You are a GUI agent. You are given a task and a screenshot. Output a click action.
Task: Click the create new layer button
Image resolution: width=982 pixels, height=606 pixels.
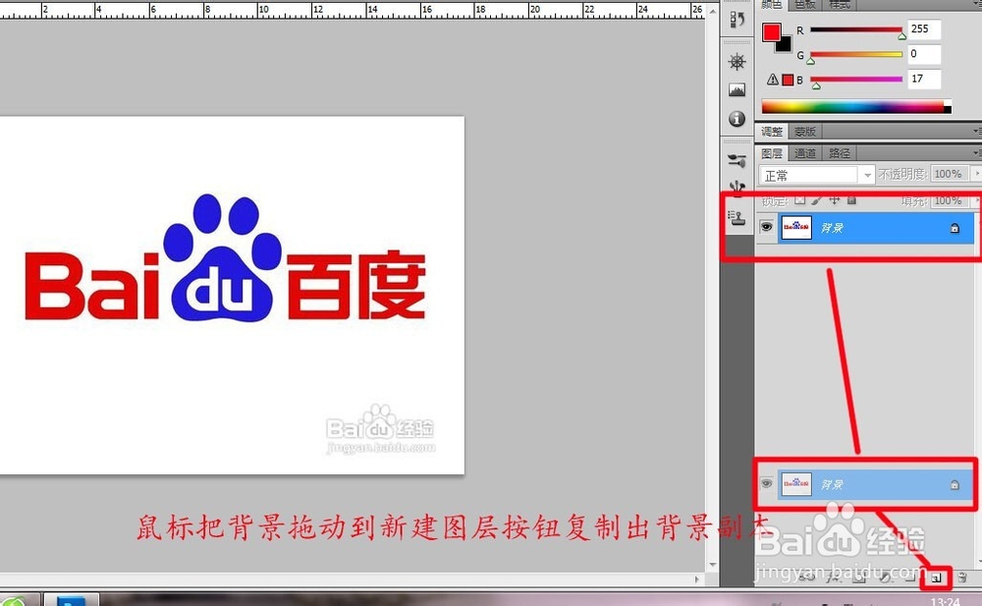click(x=936, y=578)
